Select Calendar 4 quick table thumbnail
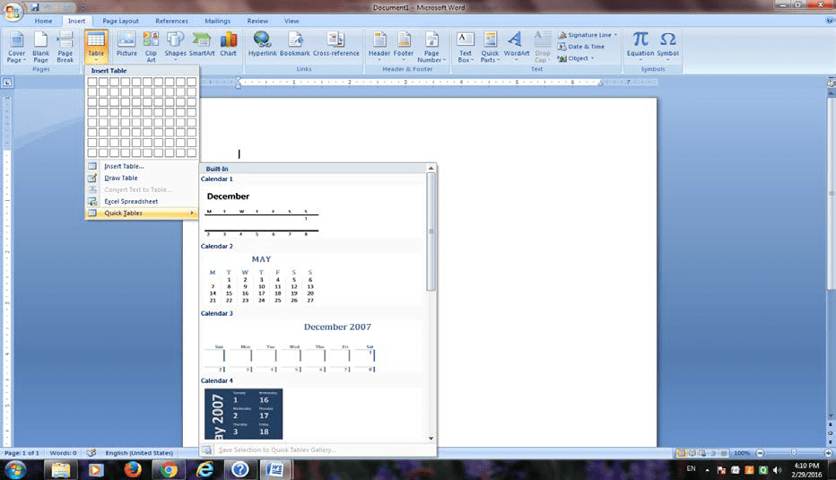 [244, 414]
